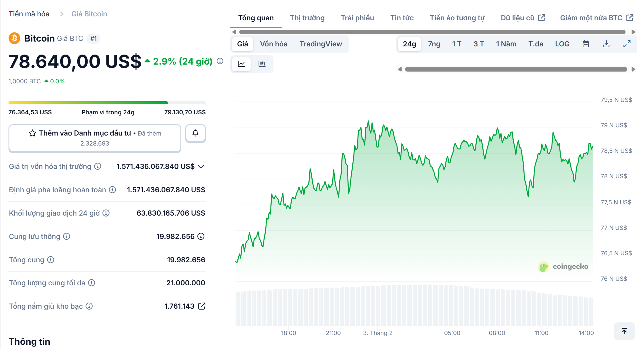Open the Tiền mã hóa breadcrumb link

click(29, 14)
